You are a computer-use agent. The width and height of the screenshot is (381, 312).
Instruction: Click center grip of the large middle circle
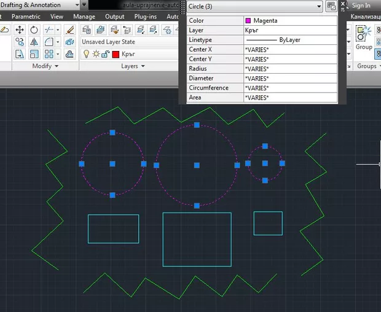(x=197, y=165)
